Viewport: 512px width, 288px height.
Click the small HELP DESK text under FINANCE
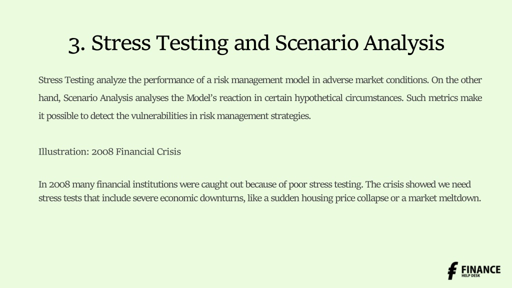470,275
